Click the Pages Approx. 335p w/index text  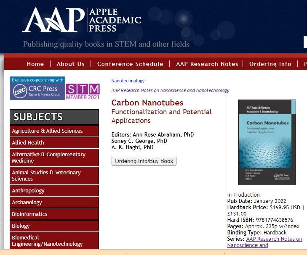(x=263, y=226)
